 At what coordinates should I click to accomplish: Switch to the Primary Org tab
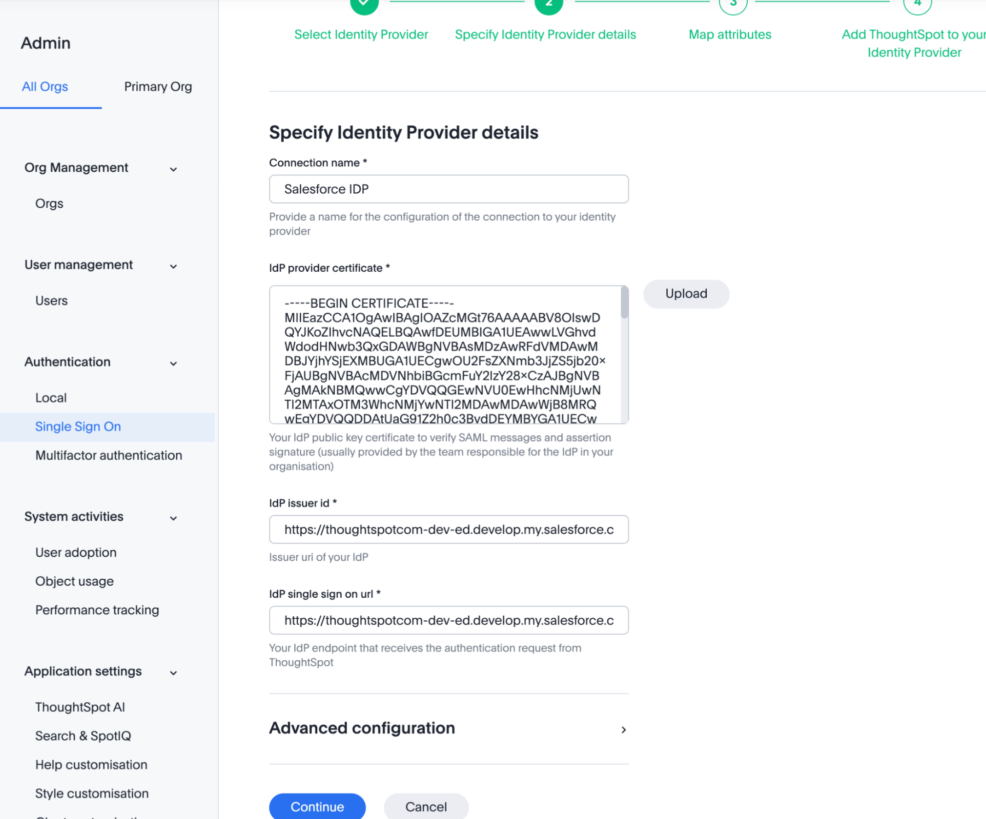click(x=158, y=87)
